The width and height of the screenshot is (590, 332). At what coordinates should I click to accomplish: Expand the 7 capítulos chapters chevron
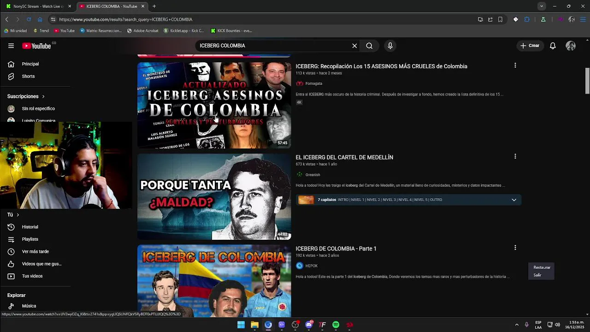pyautogui.click(x=514, y=200)
